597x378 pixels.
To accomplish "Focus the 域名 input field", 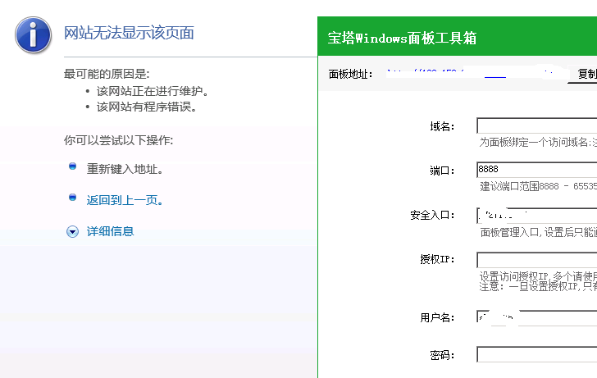I will coord(537,125).
